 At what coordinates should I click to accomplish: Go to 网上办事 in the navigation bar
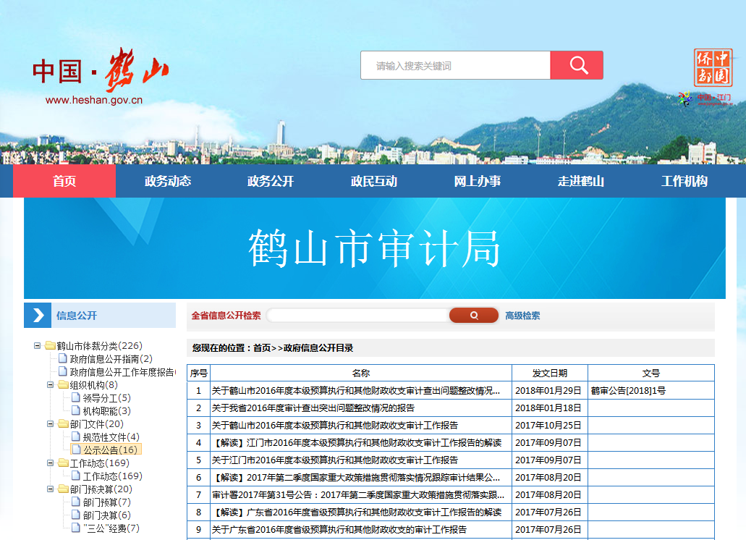(x=477, y=181)
